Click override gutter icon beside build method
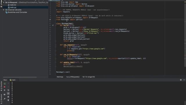186x105 pixels. click(53, 25)
